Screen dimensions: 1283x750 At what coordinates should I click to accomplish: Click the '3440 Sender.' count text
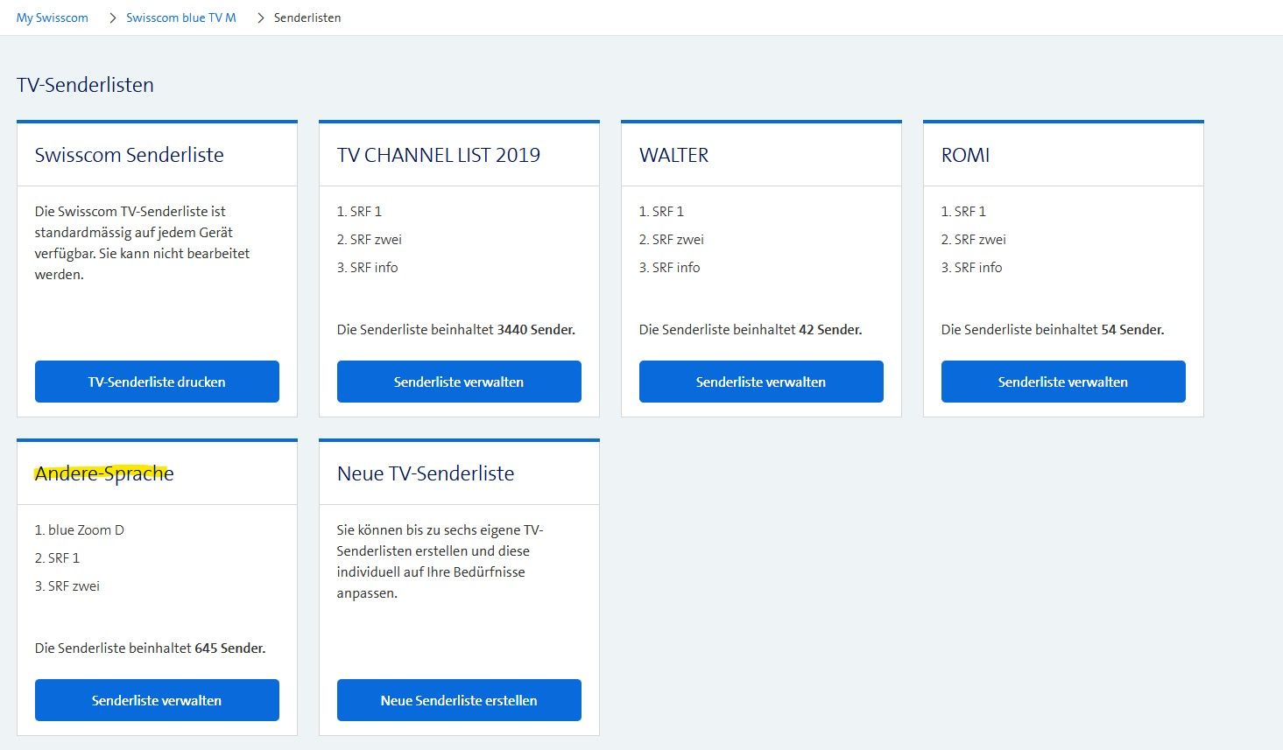click(x=536, y=330)
